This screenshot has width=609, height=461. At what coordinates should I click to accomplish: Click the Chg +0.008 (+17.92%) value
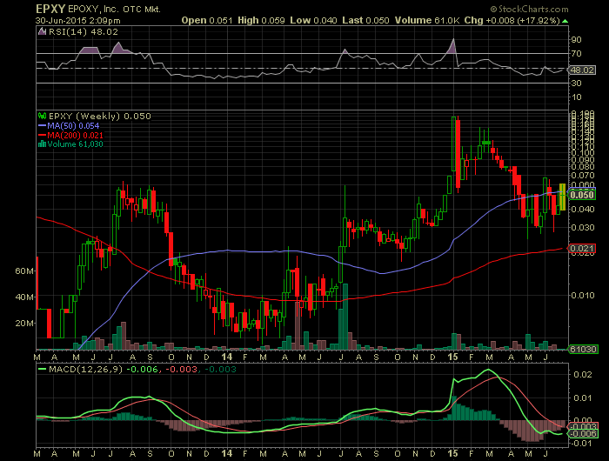pos(512,21)
